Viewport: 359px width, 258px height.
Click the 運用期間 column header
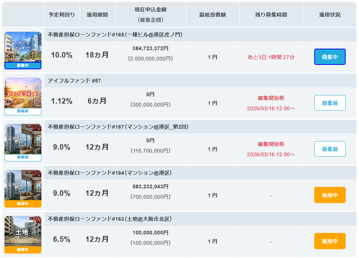(x=97, y=15)
